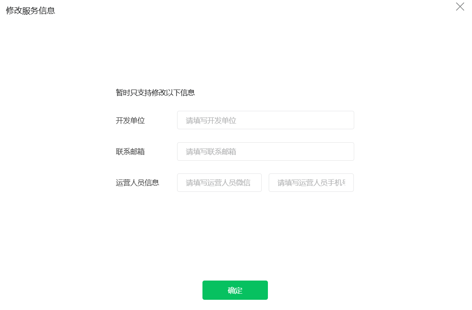The width and height of the screenshot is (472, 310).
Task: Select the 运营人员微信 input box
Action: coord(219,183)
